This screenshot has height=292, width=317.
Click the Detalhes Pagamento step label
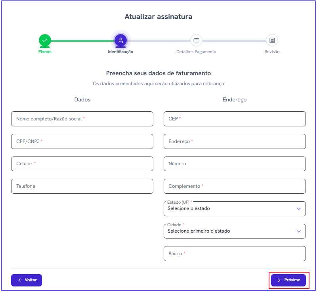196,52
